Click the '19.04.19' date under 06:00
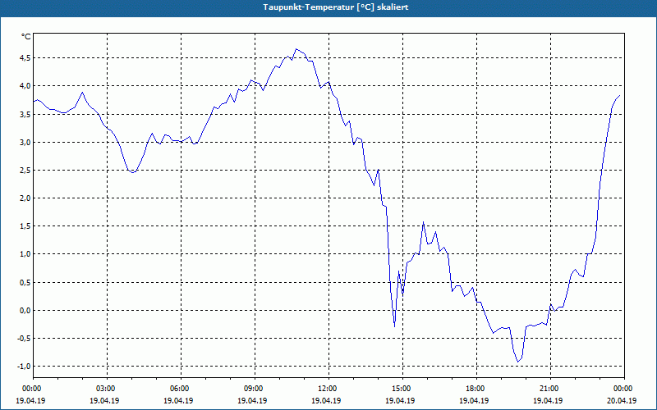Screen dimensions: 657x410 pyautogui.click(x=178, y=400)
